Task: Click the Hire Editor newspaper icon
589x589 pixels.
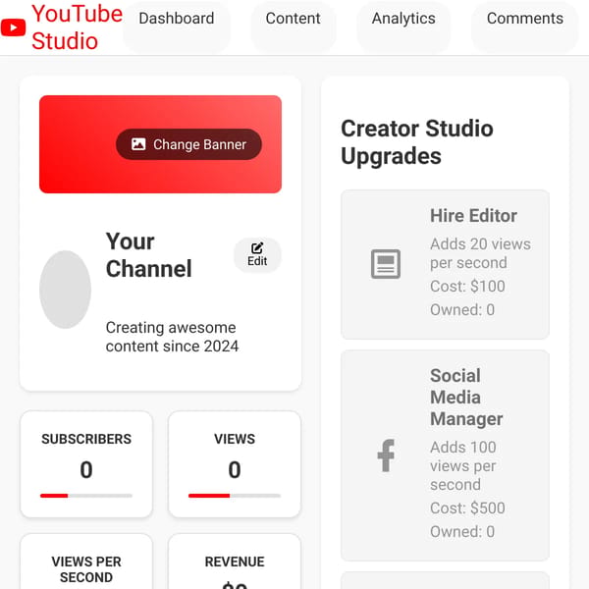Action: click(386, 264)
